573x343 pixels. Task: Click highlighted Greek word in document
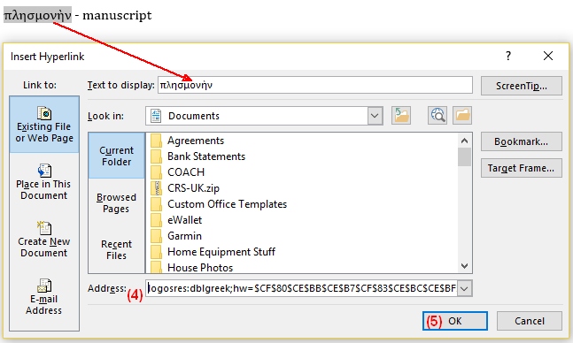(37, 15)
